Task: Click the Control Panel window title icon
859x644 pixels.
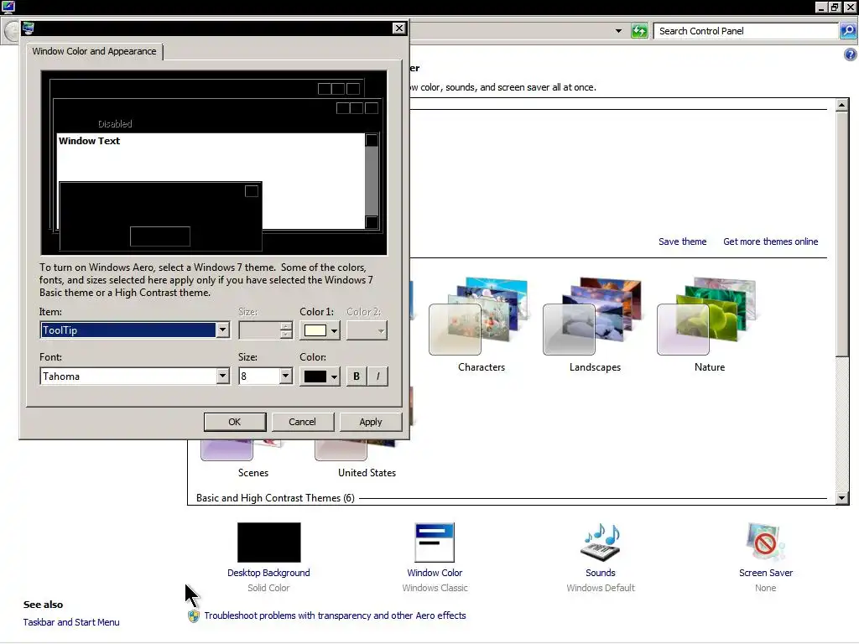Action: coord(8,7)
